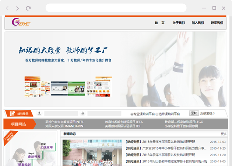Click the user icon beside username field

pos(39,113)
